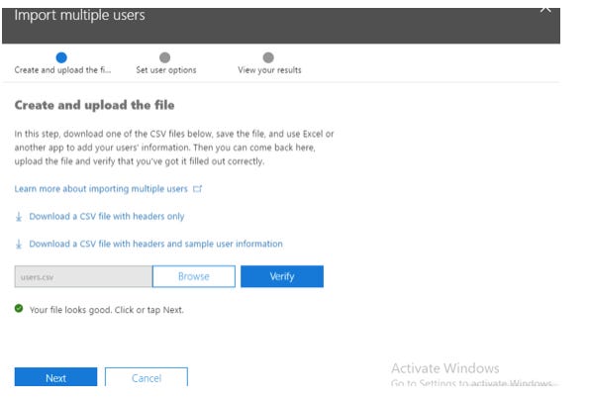
Task: Click the green checkmark success icon
Action: [19, 309]
